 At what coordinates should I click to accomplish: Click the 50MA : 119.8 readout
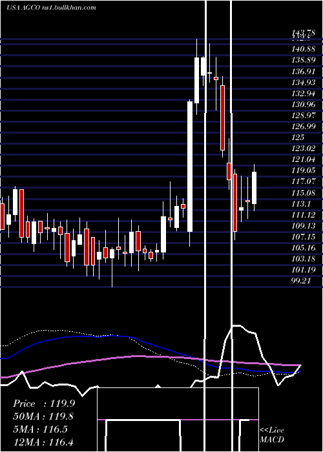pyautogui.click(x=43, y=416)
